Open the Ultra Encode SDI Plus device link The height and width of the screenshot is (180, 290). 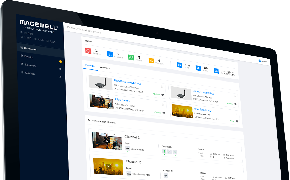tap(203, 92)
